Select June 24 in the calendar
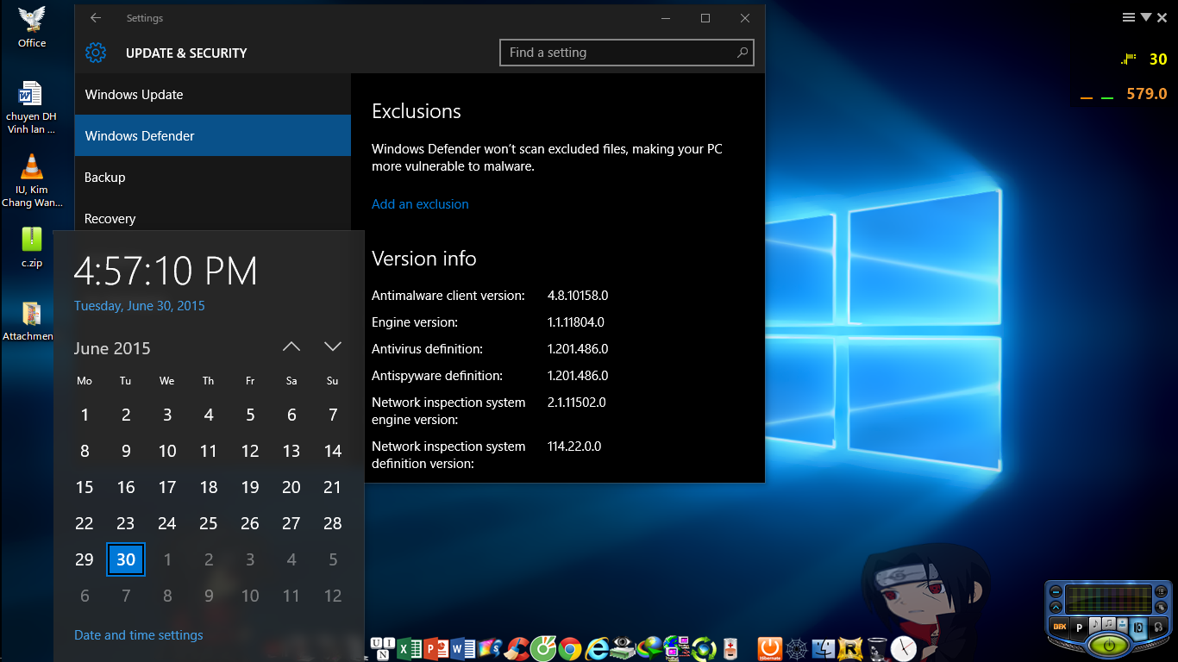Screen dimensions: 1178x662 pyautogui.click(x=167, y=523)
